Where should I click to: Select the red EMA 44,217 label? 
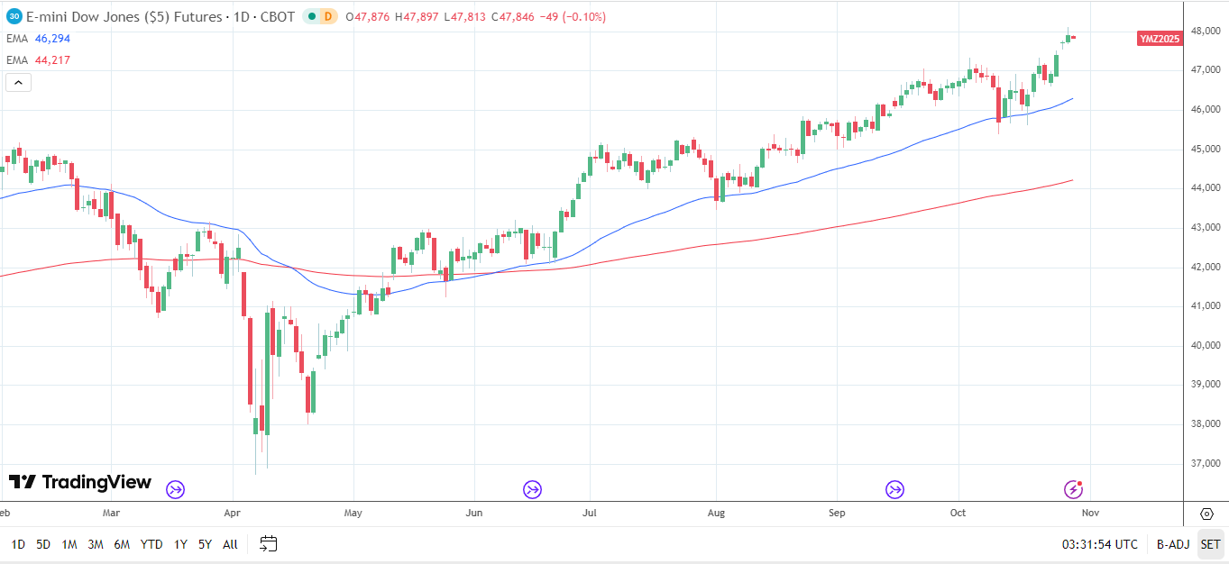click(x=32, y=59)
